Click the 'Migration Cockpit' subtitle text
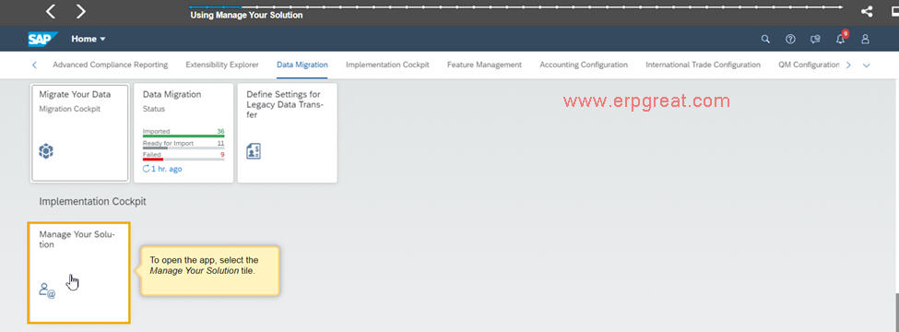Screen dimensions: 899x332 (70, 109)
